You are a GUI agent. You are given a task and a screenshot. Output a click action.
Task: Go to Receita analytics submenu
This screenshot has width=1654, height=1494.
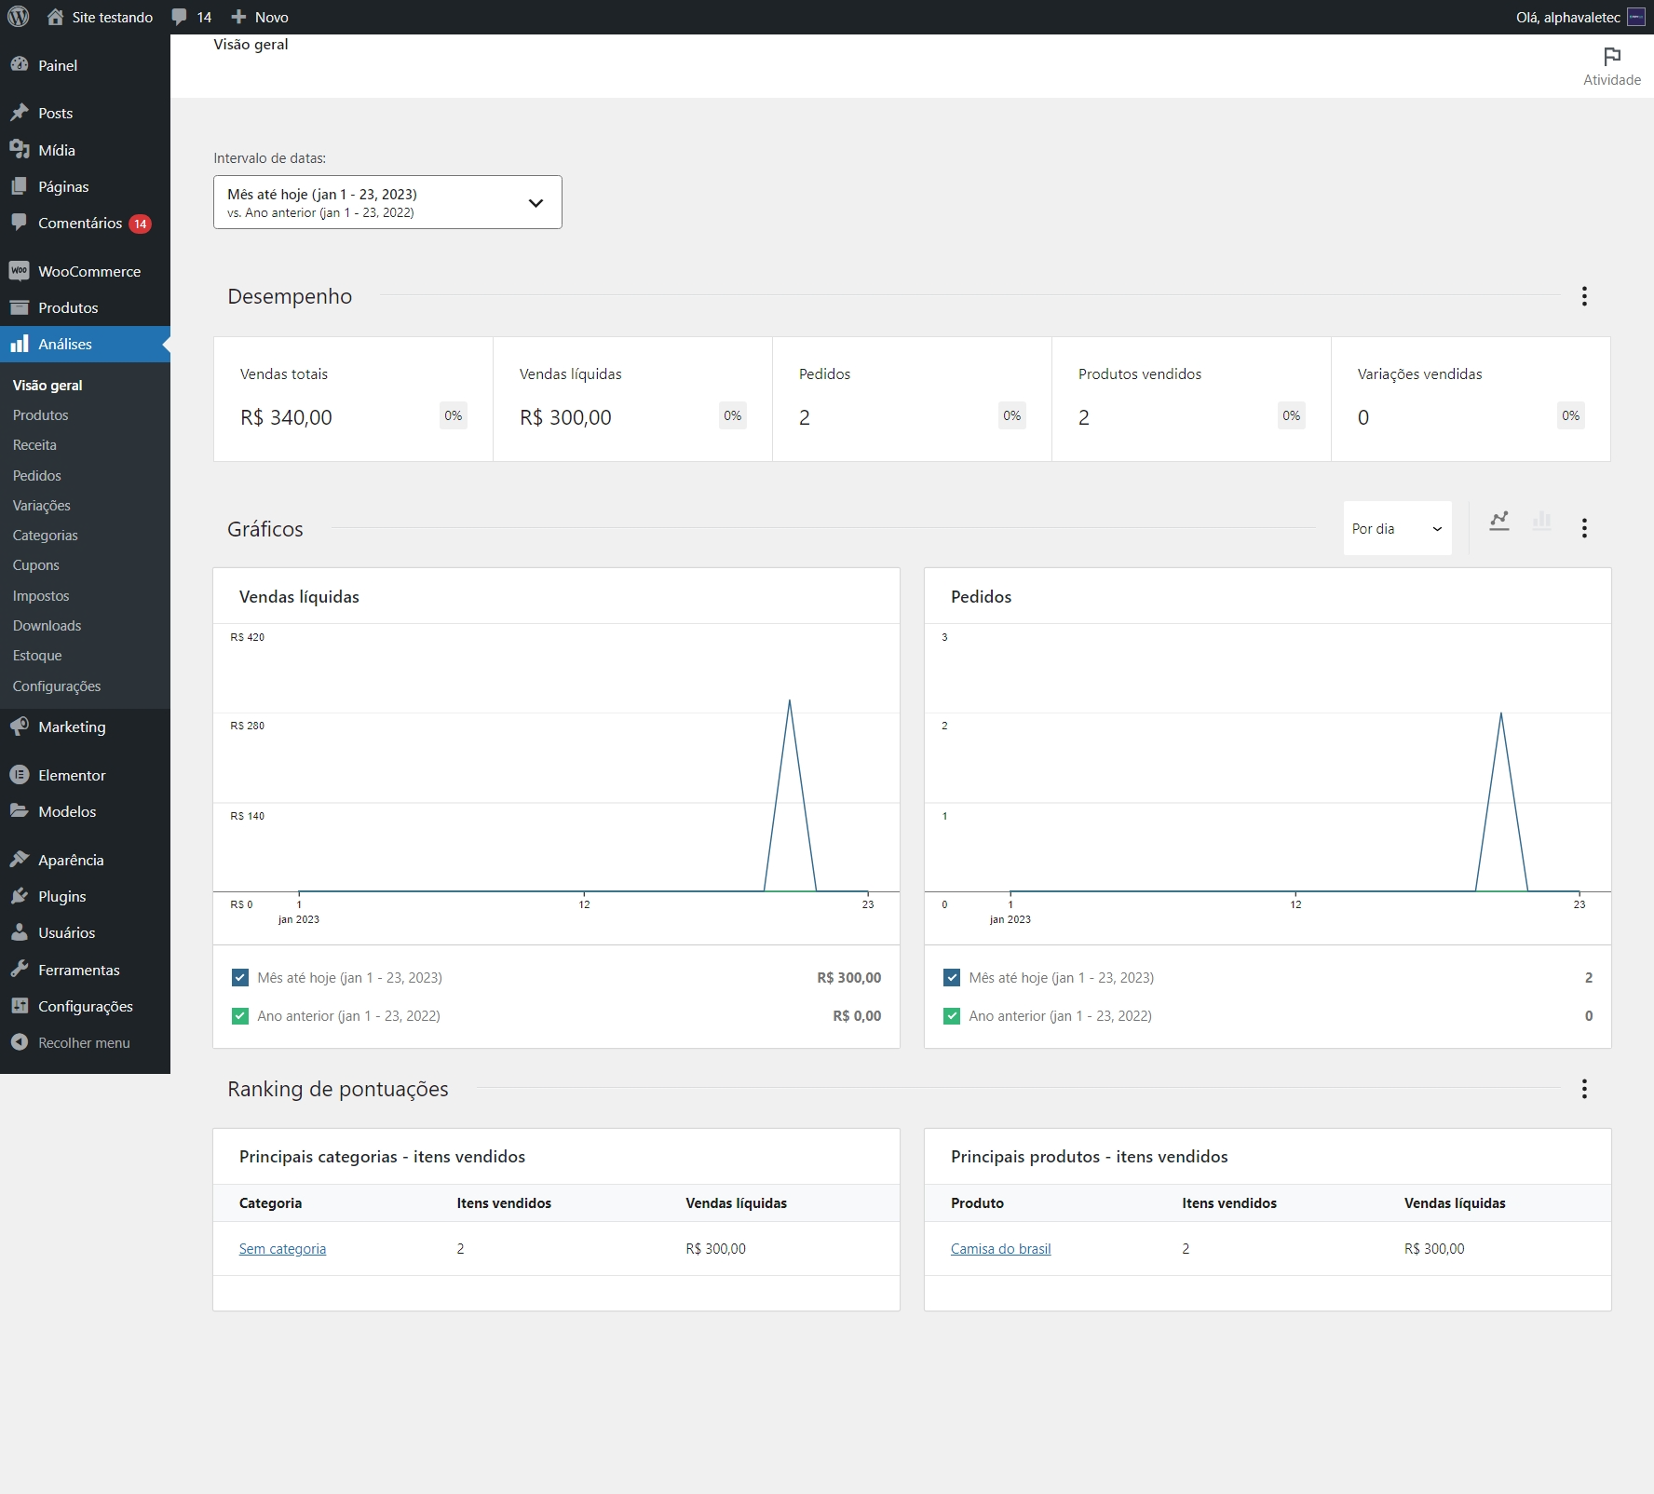[x=34, y=445]
